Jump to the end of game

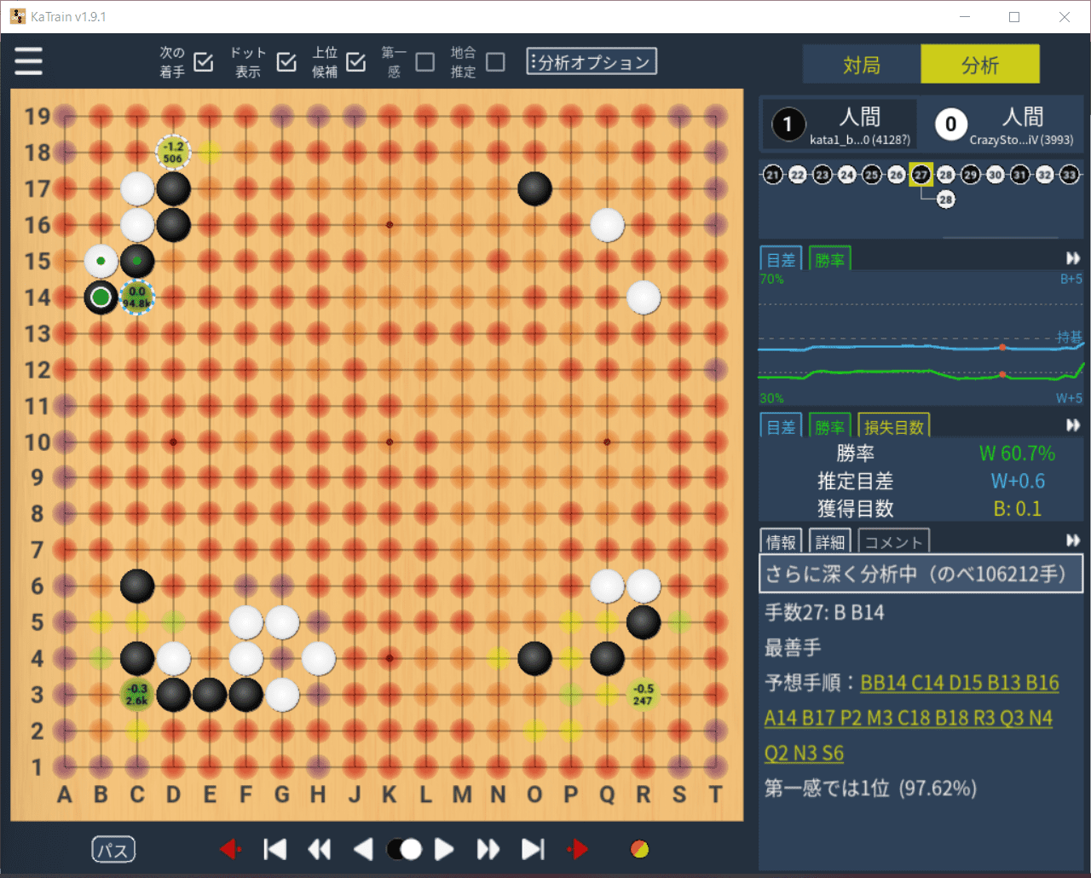(533, 849)
